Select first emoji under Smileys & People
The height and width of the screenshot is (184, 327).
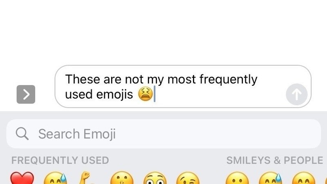coord(237,179)
